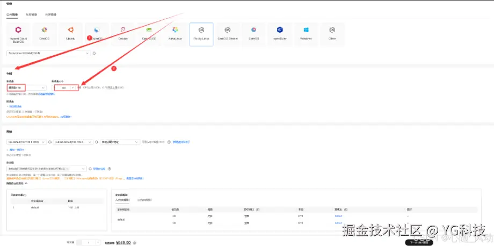
Task: Decrease the purchase quantity
Action: coord(79,243)
